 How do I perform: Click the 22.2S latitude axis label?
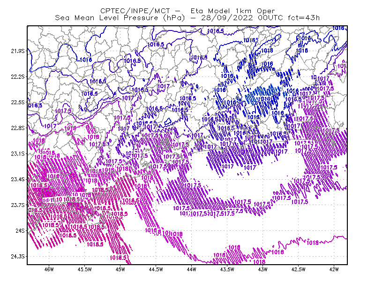[x=18, y=76]
